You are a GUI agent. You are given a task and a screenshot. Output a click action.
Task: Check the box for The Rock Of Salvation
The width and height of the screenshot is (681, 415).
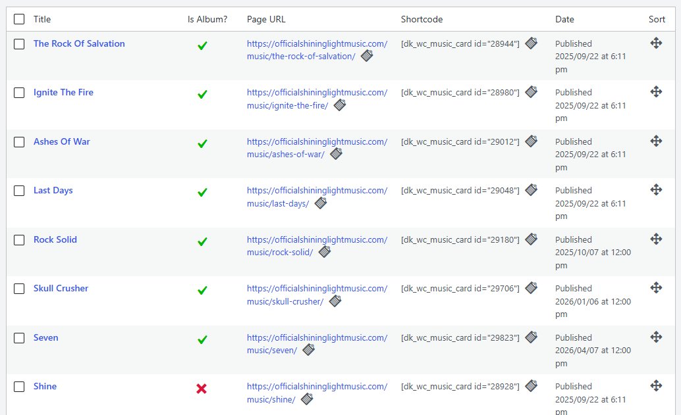[19, 44]
